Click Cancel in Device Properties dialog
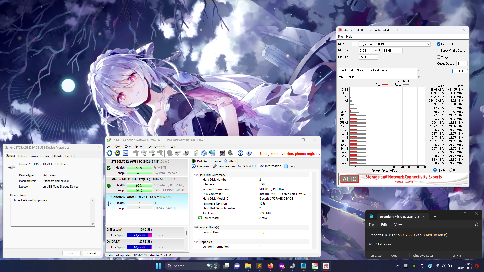Image resolution: width=484 pixels, height=272 pixels. point(92,253)
